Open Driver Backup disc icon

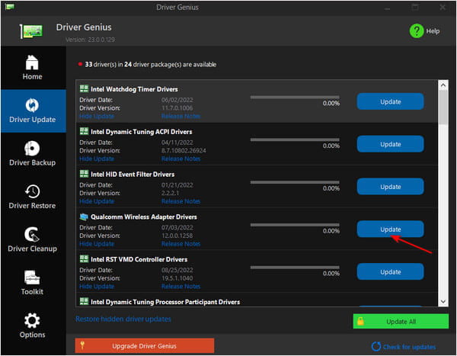(x=32, y=148)
